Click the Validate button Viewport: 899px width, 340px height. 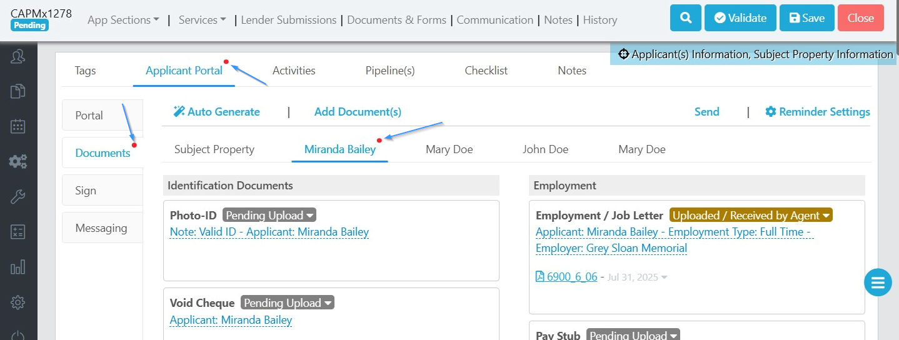[740, 18]
